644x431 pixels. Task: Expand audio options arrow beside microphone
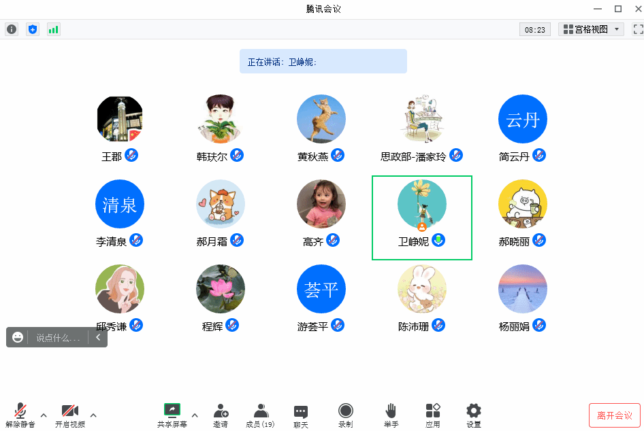click(x=44, y=415)
